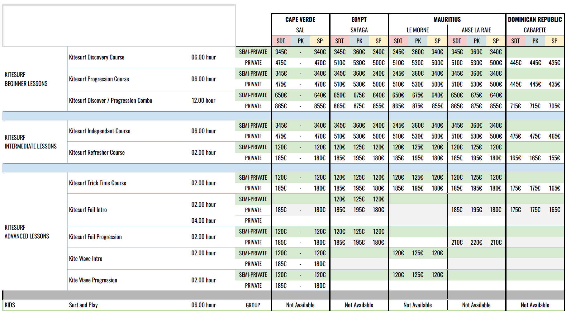Click Not Available under Dominican Republic
The image size is (571, 316).
535,305
